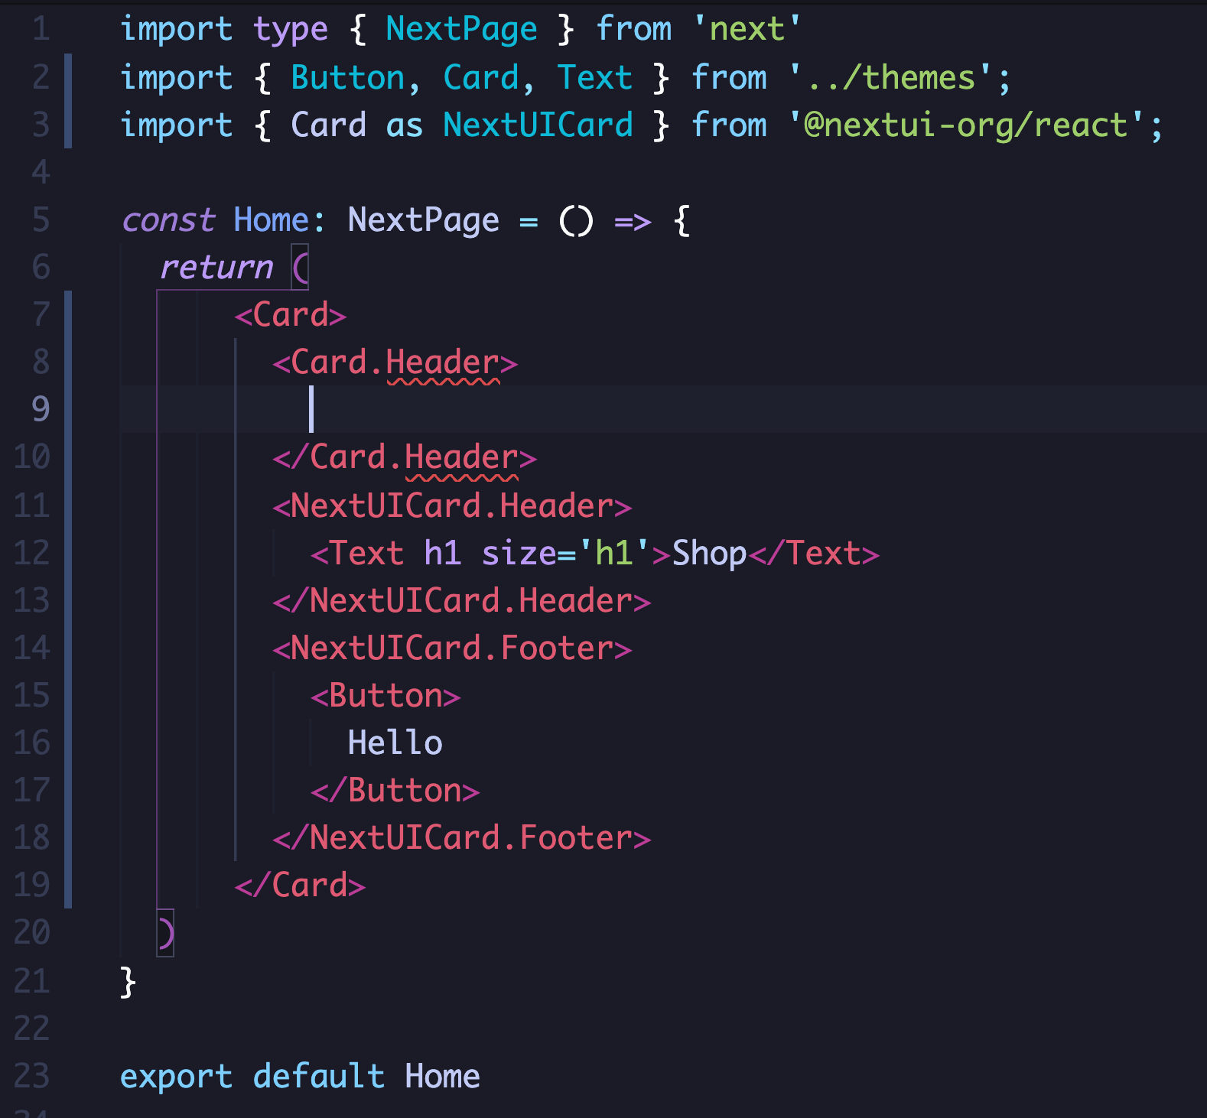Screen dimensions: 1207x1118
Task: Click the opening <Button> tag
Action: point(386,696)
